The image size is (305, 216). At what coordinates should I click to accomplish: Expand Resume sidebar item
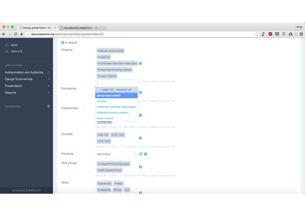point(27,93)
